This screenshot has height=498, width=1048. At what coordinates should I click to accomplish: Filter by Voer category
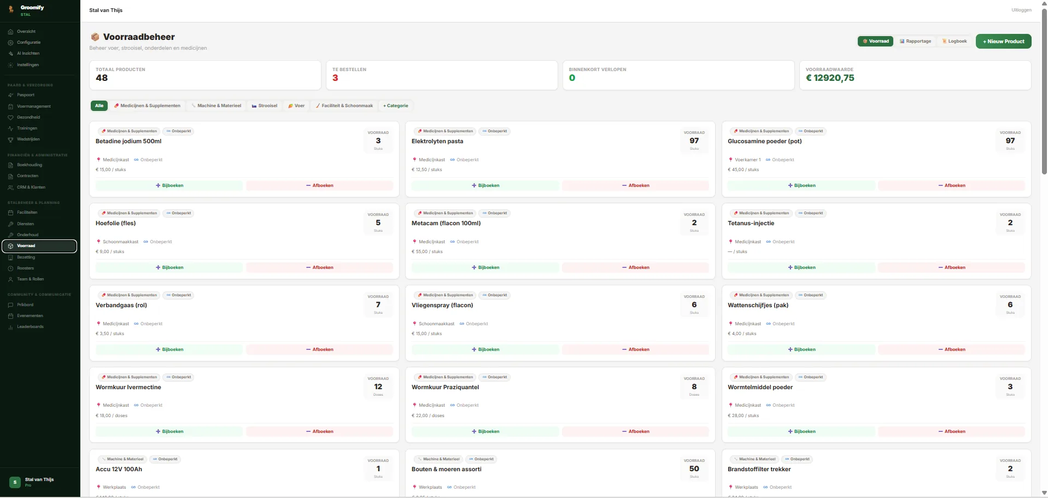click(x=296, y=106)
